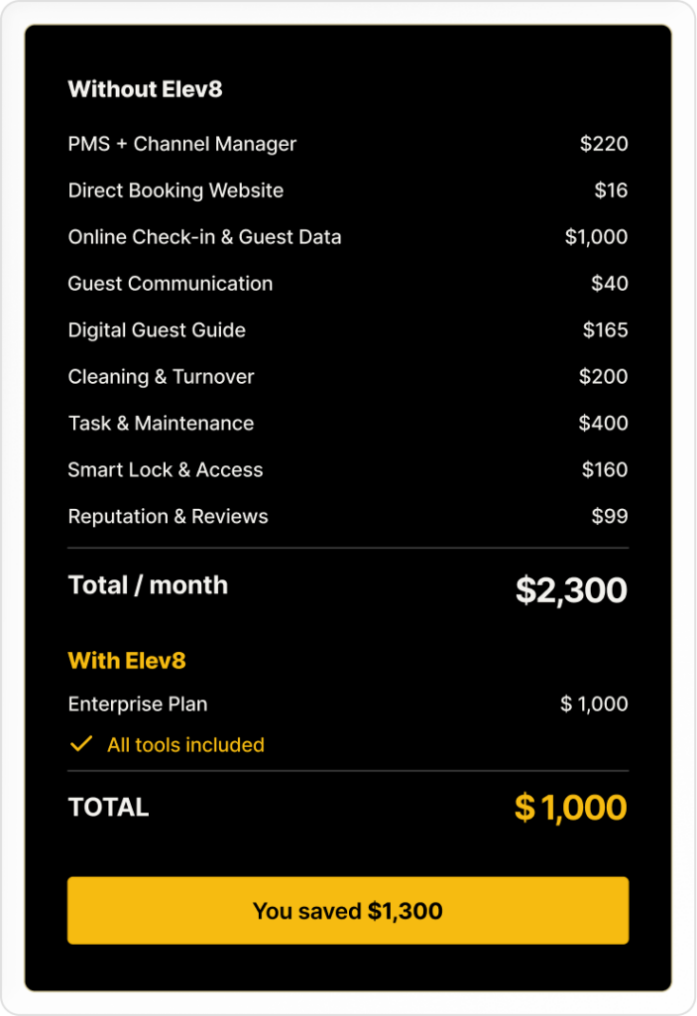Click the Without Elev8 heading
Viewport: 697px width, 1016px height.
(x=145, y=89)
